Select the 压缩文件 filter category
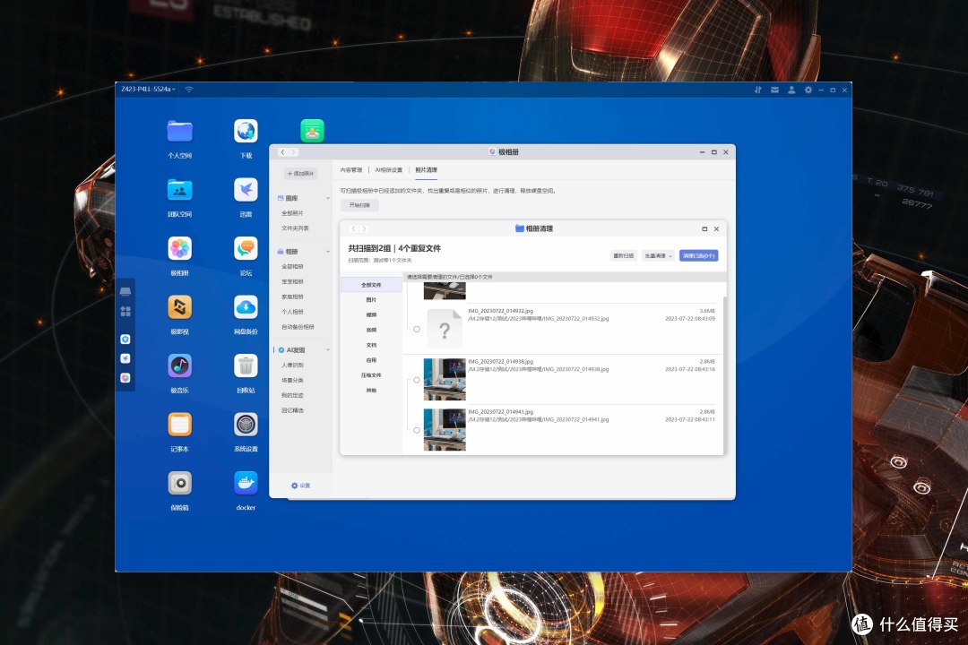 point(371,375)
